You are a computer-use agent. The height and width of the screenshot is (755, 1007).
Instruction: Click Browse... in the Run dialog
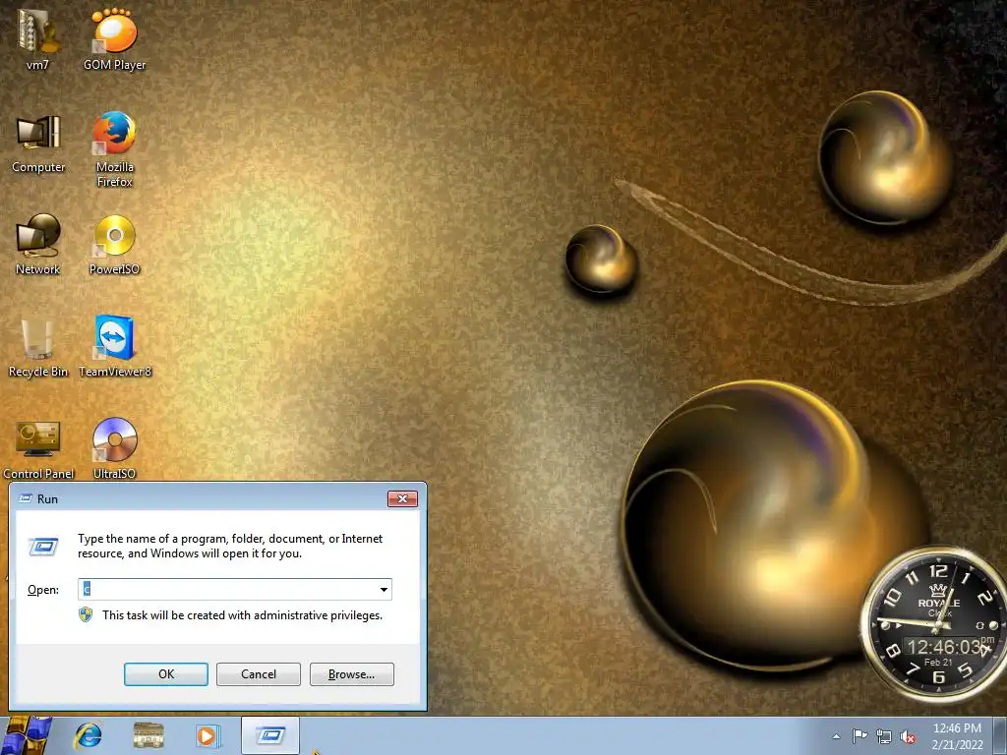[351, 674]
